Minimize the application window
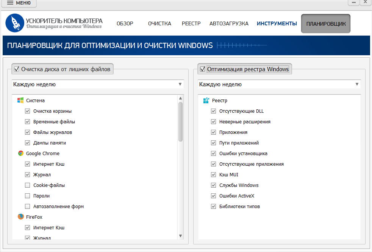 353,2
